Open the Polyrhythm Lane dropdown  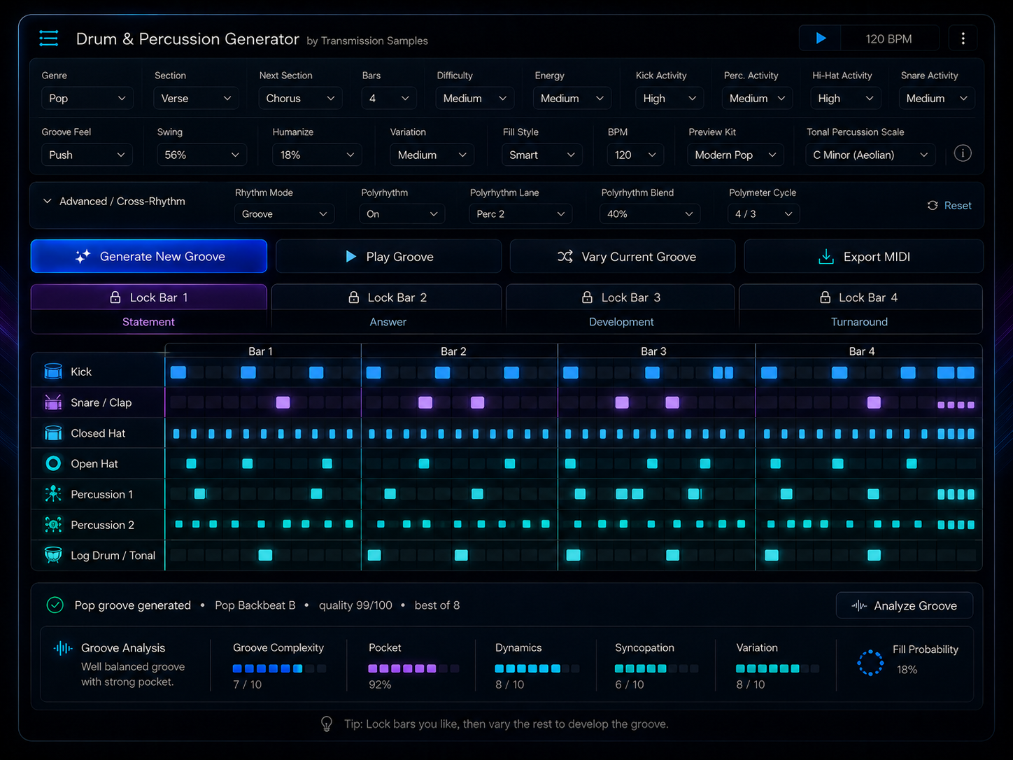[520, 213]
